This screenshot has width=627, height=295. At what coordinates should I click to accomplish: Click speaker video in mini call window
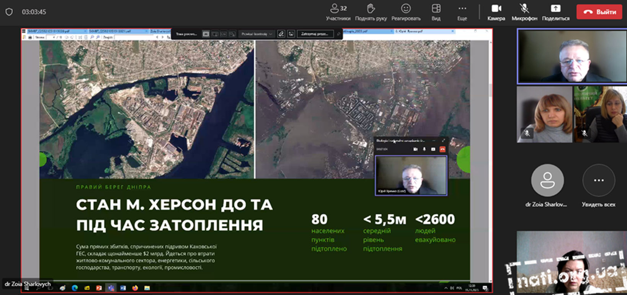[x=411, y=175]
